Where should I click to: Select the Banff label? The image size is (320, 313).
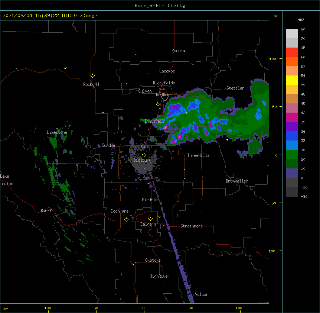pos(46,211)
